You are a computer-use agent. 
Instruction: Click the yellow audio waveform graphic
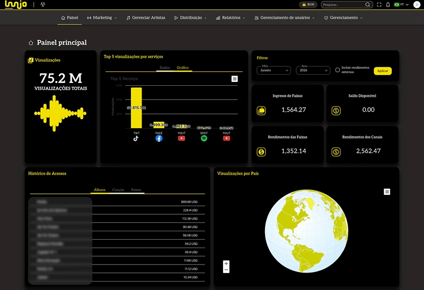tap(60, 113)
